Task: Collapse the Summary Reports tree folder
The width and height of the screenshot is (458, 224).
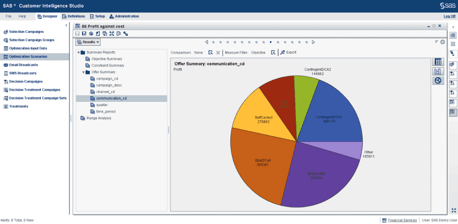Action: (78, 52)
